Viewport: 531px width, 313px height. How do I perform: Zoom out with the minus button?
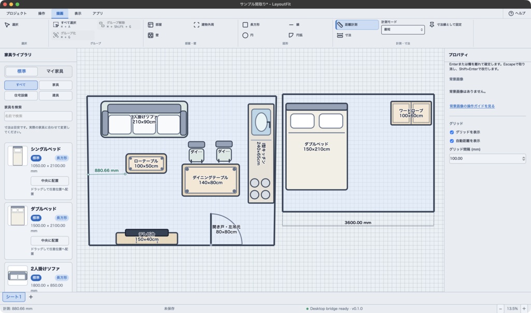tap(500, 309)
